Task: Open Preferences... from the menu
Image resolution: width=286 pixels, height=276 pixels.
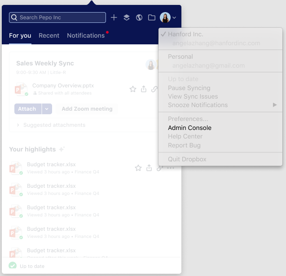Action: (x=188, y=119)
